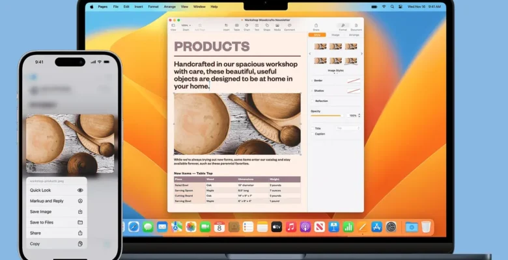Click the Share icon in Pages toolbar
Image resolution: width=508 pixels, height=260 pixels.
[x=316, y=27]
